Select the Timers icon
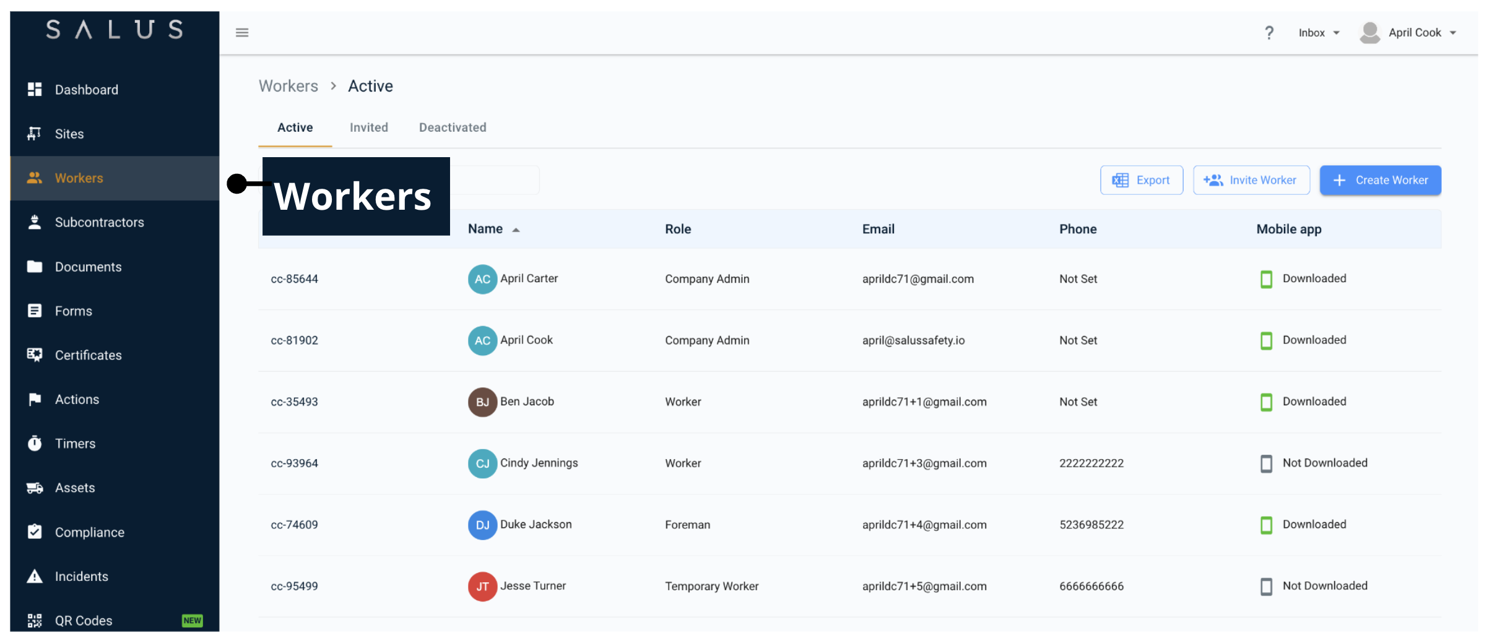The height and width of the screenshot is (641, 1492). point(35,443)
